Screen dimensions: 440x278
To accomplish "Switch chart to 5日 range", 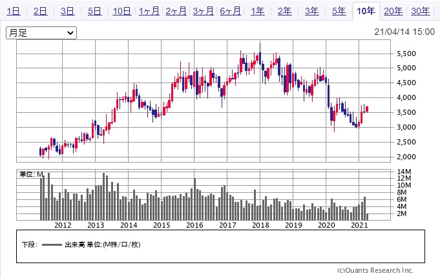I will pos(94,11).
